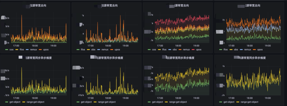This screenshot has width=287, height=106.
Task: Open menu from second top-row 回源带宽去向 panel title
Action: 109,6
